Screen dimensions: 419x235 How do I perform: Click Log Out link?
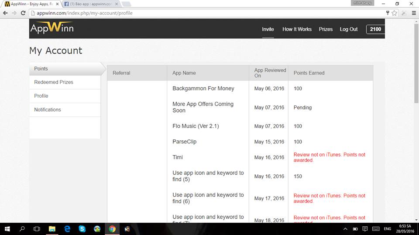click(348, 29)
